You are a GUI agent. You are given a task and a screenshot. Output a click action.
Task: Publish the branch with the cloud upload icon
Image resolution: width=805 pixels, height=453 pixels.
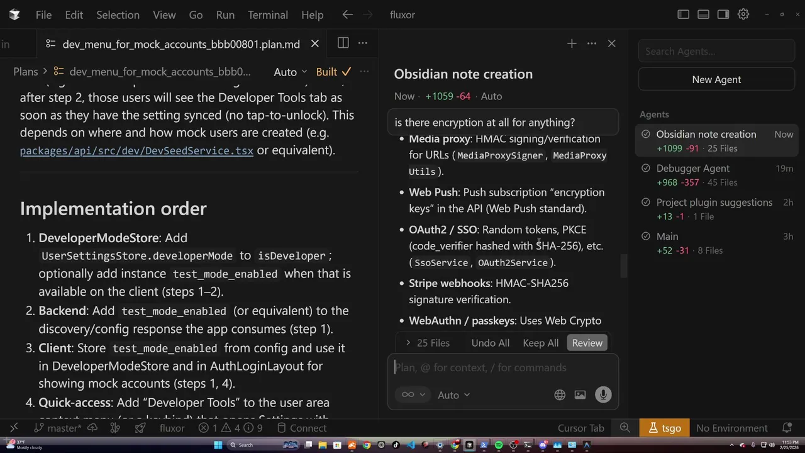[x=92, y=428]
